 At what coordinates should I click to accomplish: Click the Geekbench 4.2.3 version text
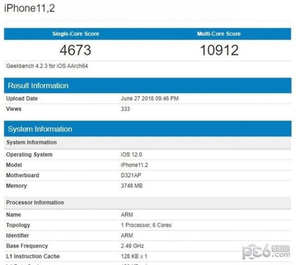(x=47, y=66)
